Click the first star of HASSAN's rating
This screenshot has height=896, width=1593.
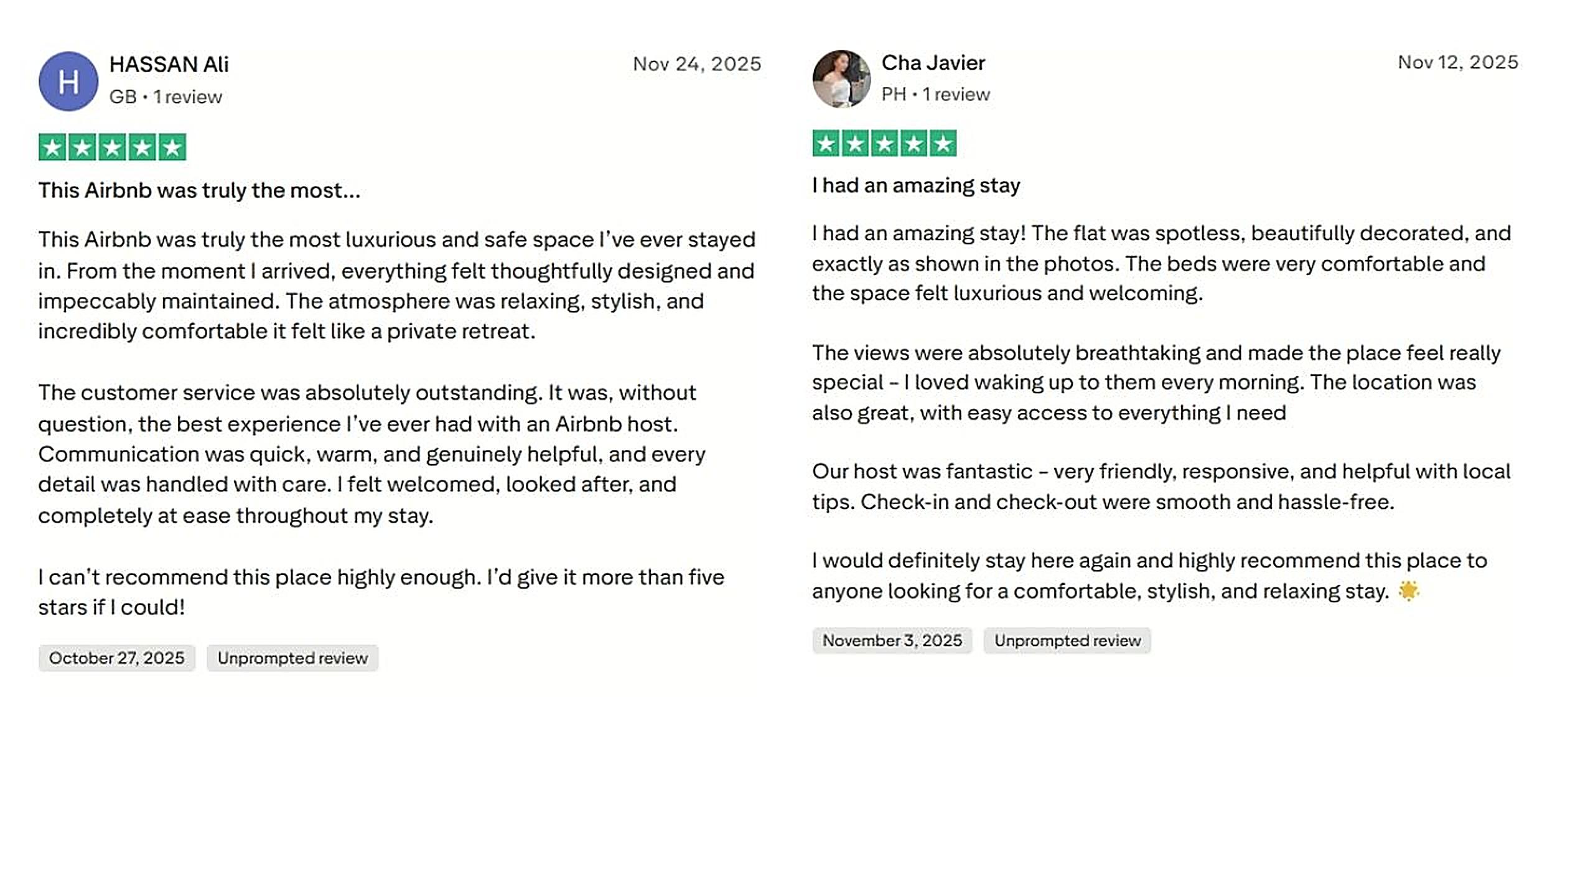tap(52, 147)
